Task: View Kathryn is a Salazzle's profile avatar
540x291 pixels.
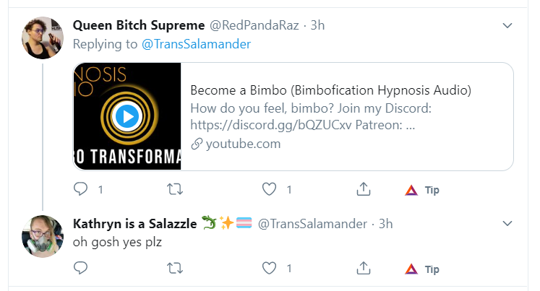Action: (43, 236)
